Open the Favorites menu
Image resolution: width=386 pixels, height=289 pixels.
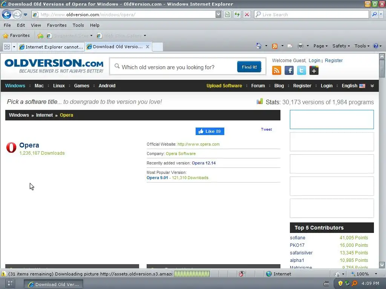[x=57, y=25]
